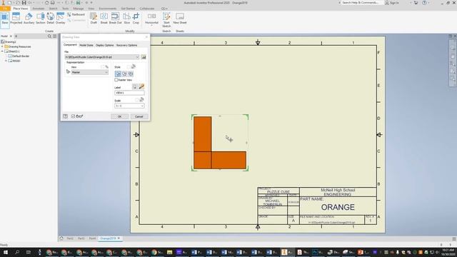Open the File path dropdown

(137, 57)
